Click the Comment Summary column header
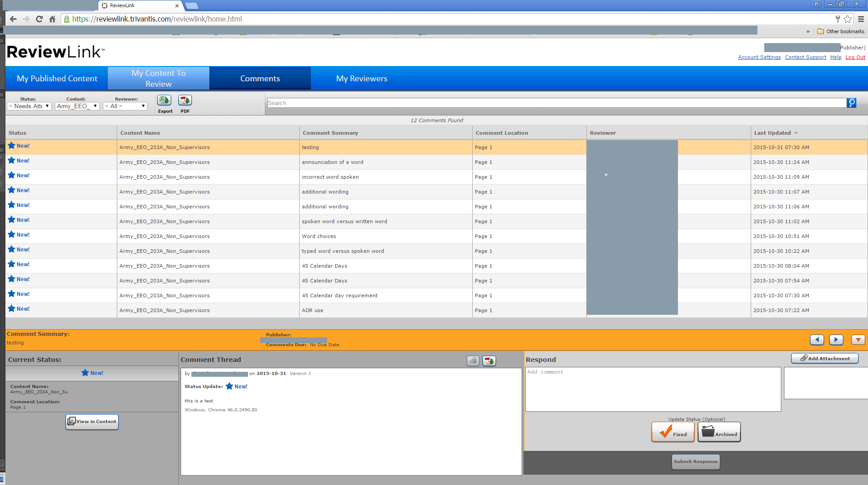Viewport: 868px width, 485px height. click(386, 133)
